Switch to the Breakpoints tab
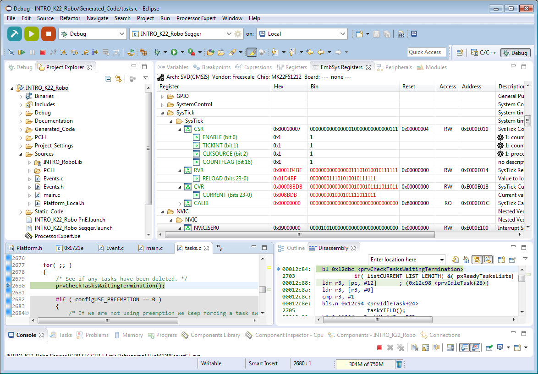 [212, 67]
